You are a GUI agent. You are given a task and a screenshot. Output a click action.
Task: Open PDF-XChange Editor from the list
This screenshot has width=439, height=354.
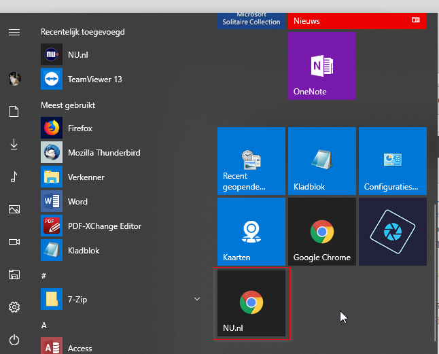[x=104, y=226]
